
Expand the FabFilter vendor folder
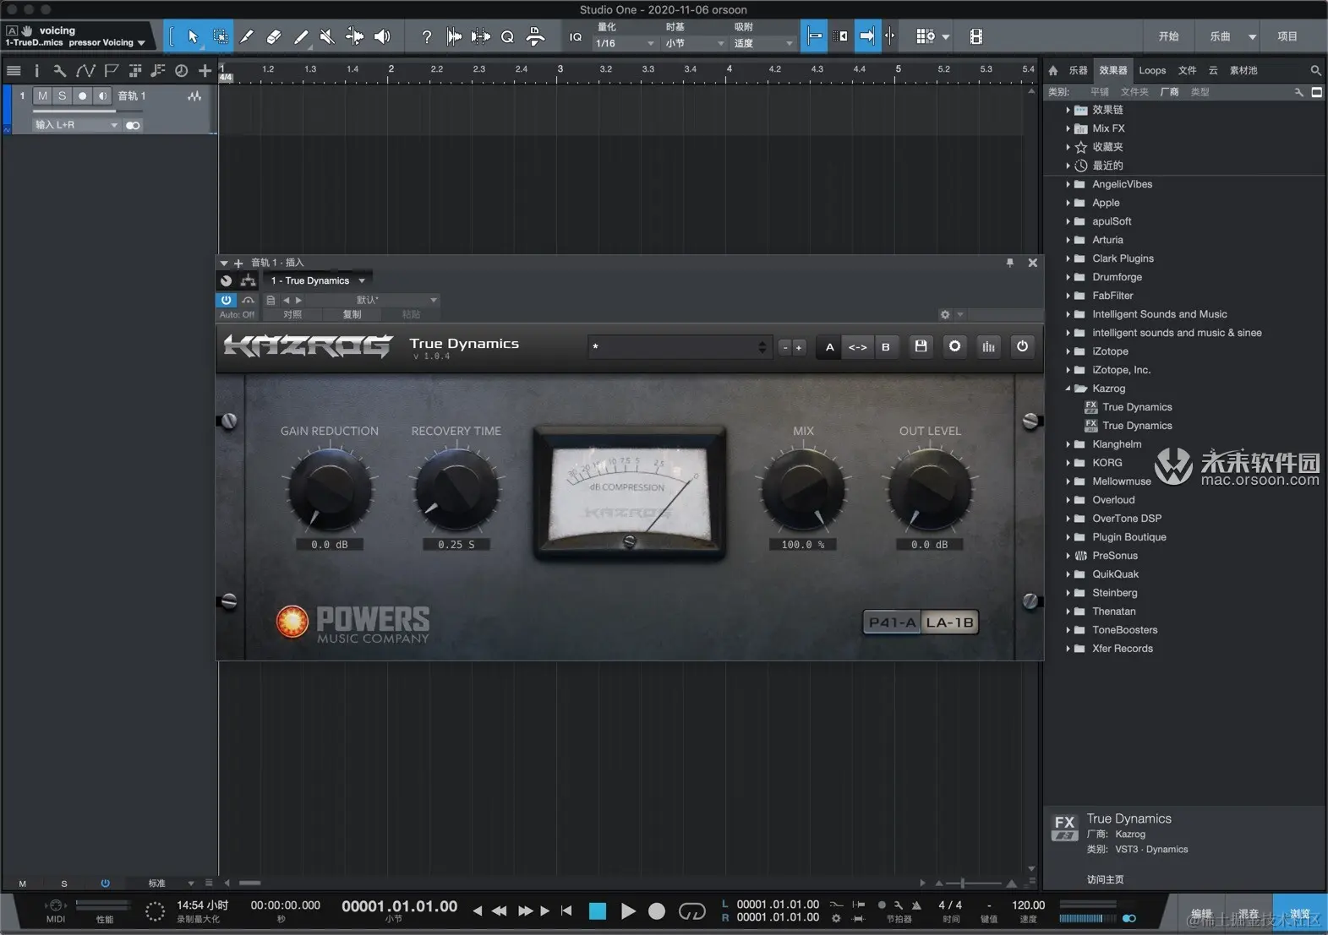click(1068, 296)
